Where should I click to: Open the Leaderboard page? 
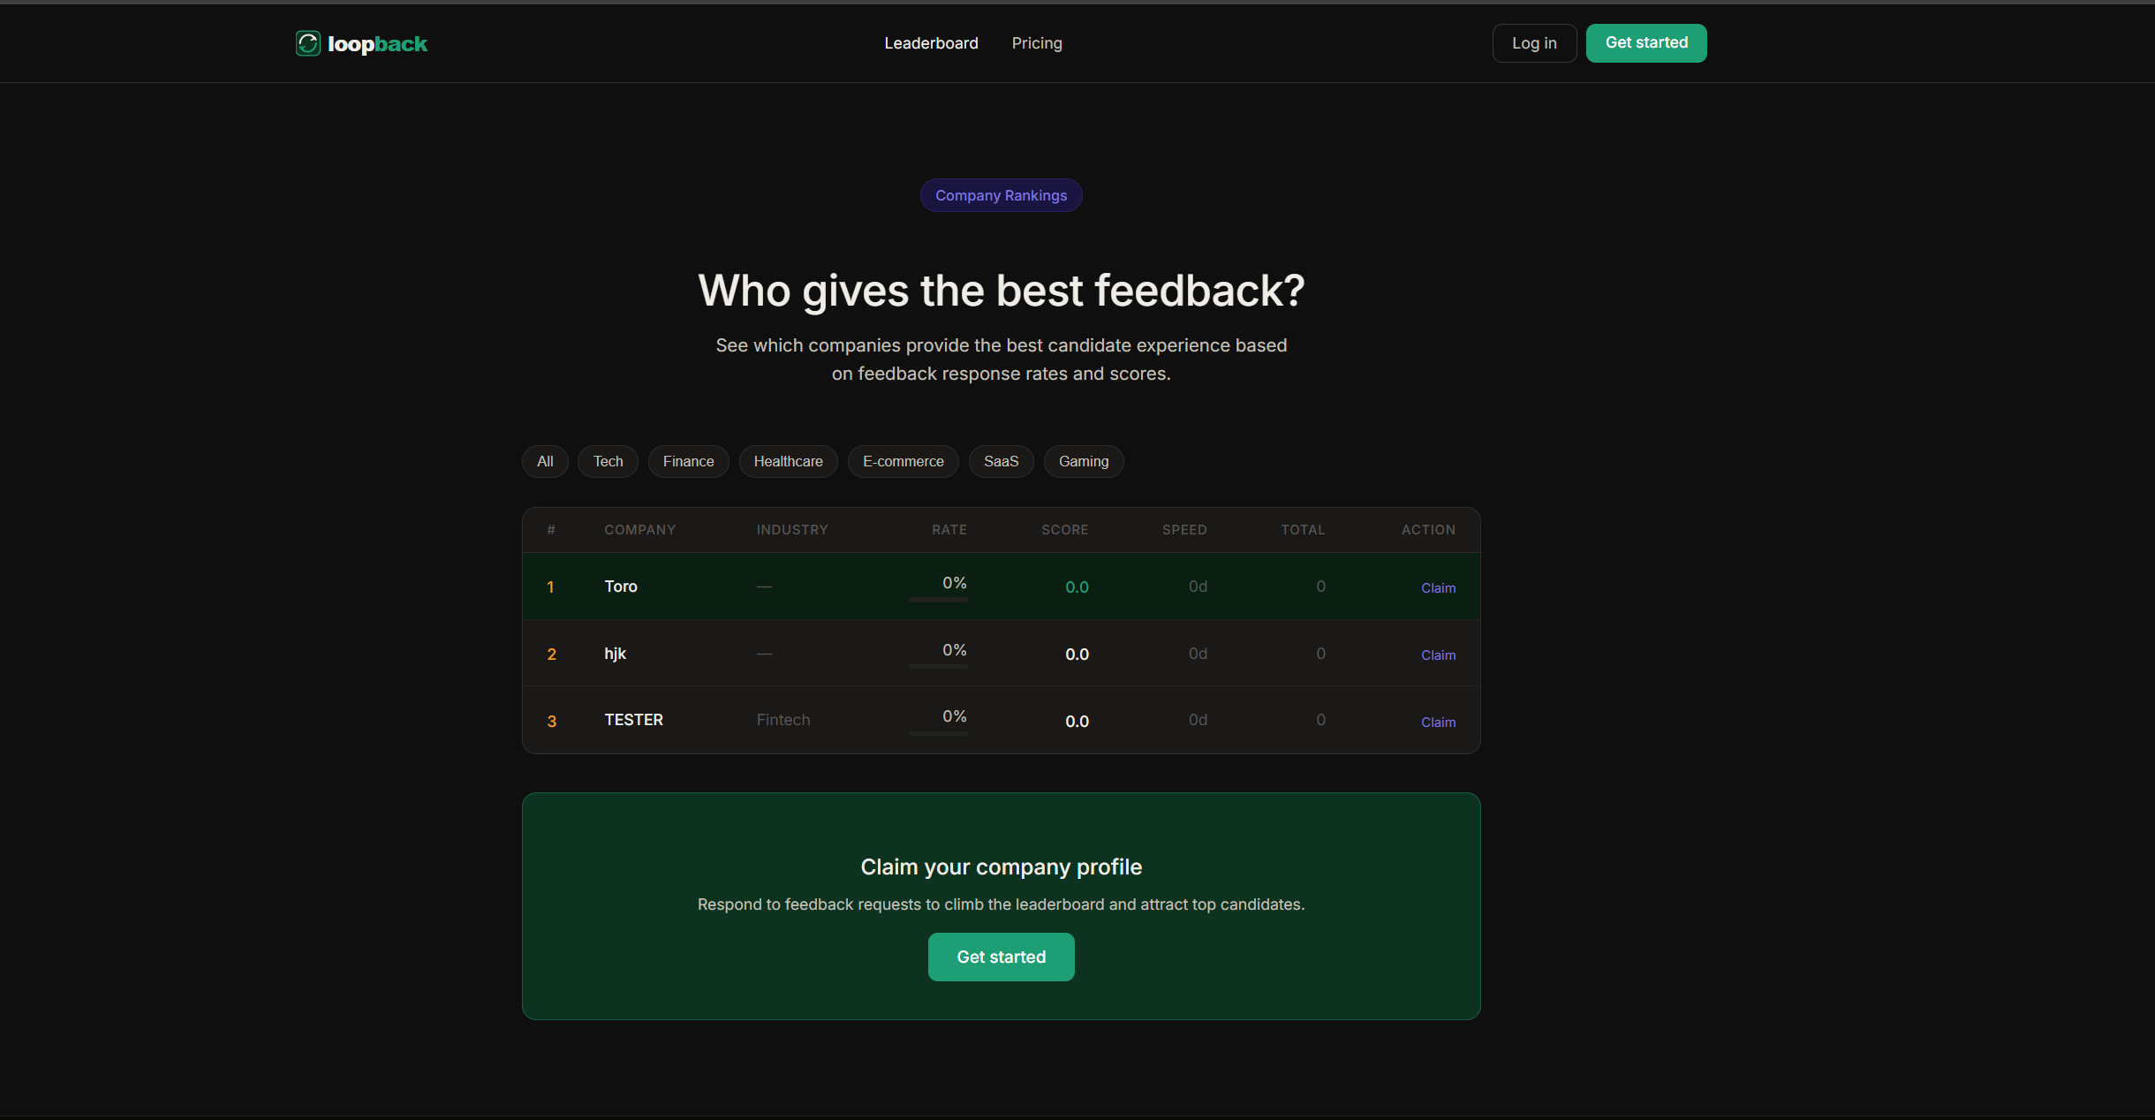tap(930, 42)
